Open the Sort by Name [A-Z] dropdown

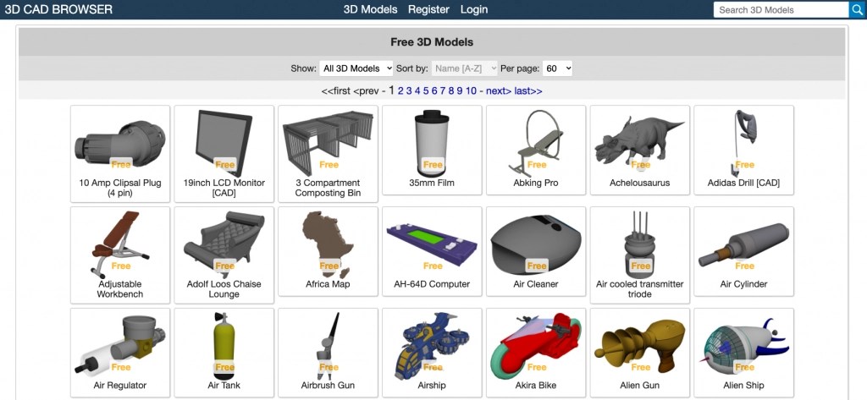tap(465, 68)
